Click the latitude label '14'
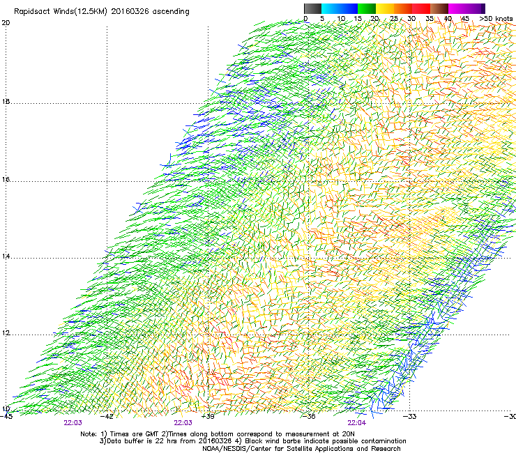The height and width of the screenshot is (453, 516). pyautogui.click(x=6, y=256)
